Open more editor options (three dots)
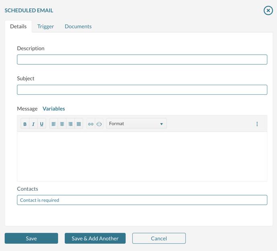 pyautogui.click(x=257, y=124)
